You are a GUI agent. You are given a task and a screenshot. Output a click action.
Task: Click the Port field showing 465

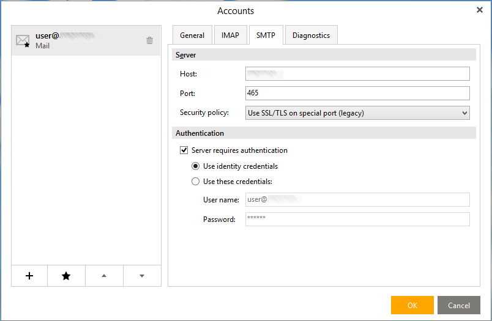click(x=357, y=93)
